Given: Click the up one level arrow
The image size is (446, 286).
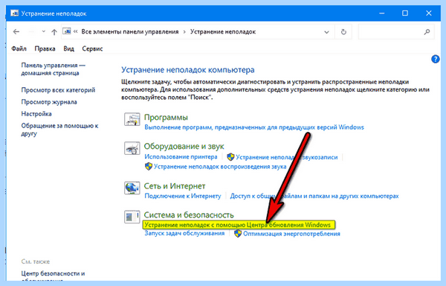Looking at the screenshot, I should [54, 31].
